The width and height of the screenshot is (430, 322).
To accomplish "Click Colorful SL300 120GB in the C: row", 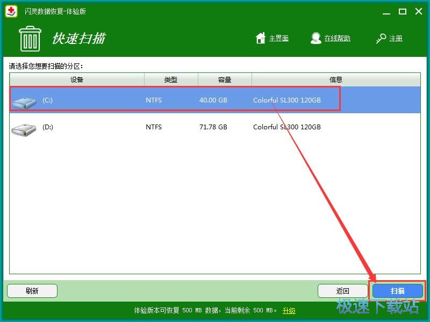I will click(287, 100).
